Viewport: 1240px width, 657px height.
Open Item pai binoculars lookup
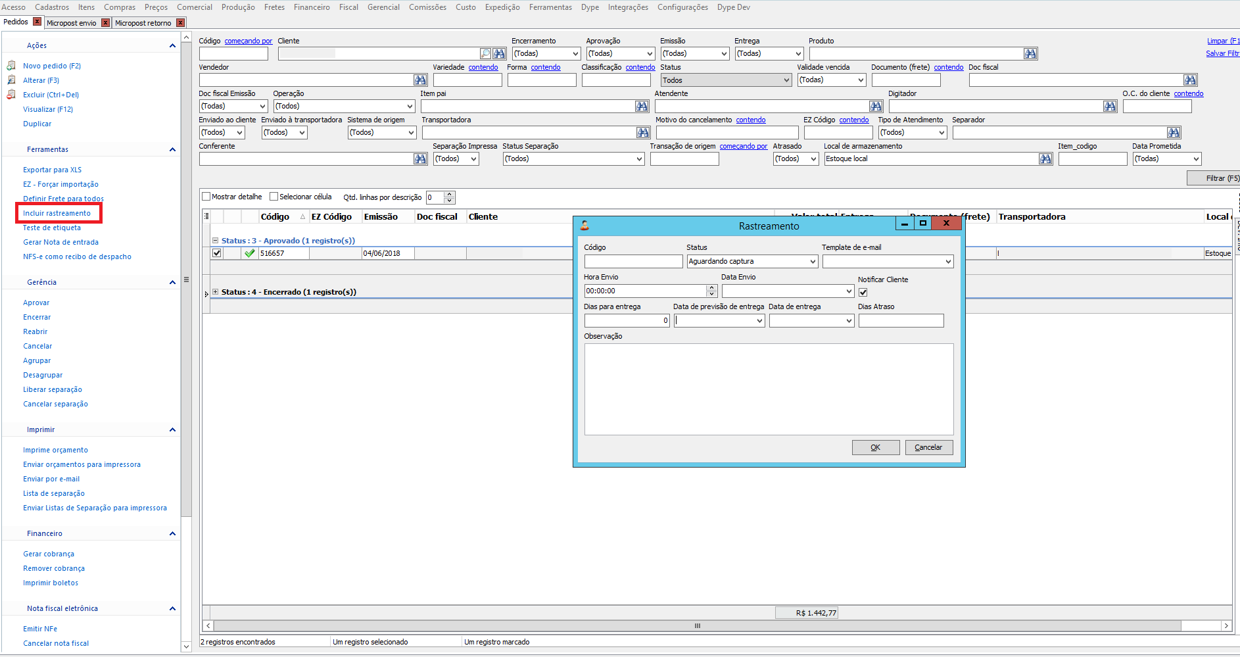[x=642, y=107]
